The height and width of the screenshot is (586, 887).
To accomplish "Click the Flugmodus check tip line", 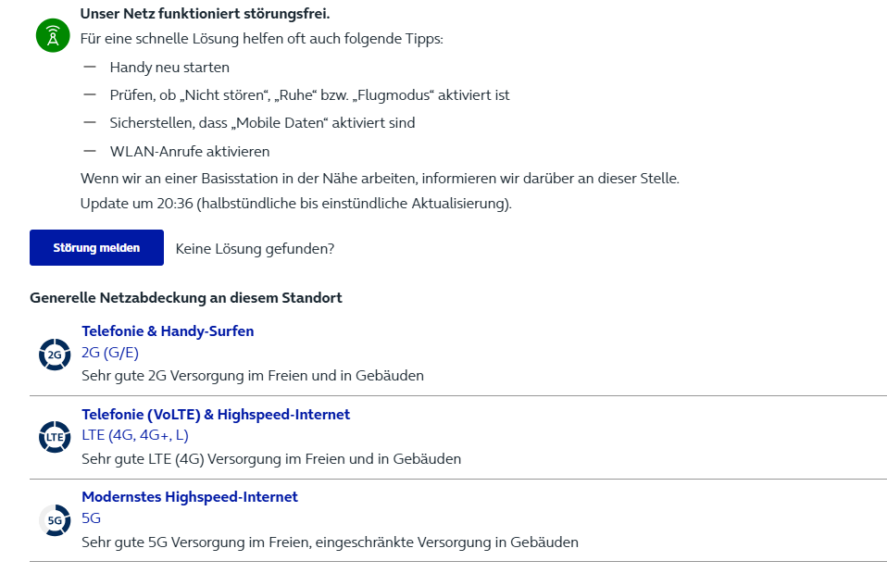I will (309, 95).
